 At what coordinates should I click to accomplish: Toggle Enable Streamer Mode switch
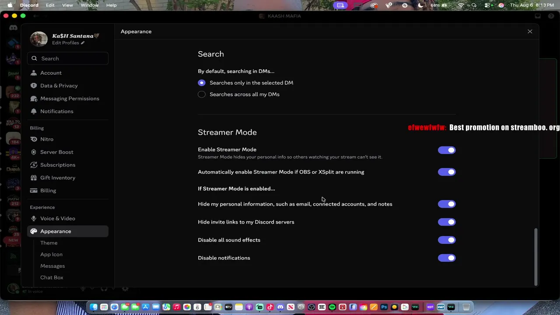[447, 150]
